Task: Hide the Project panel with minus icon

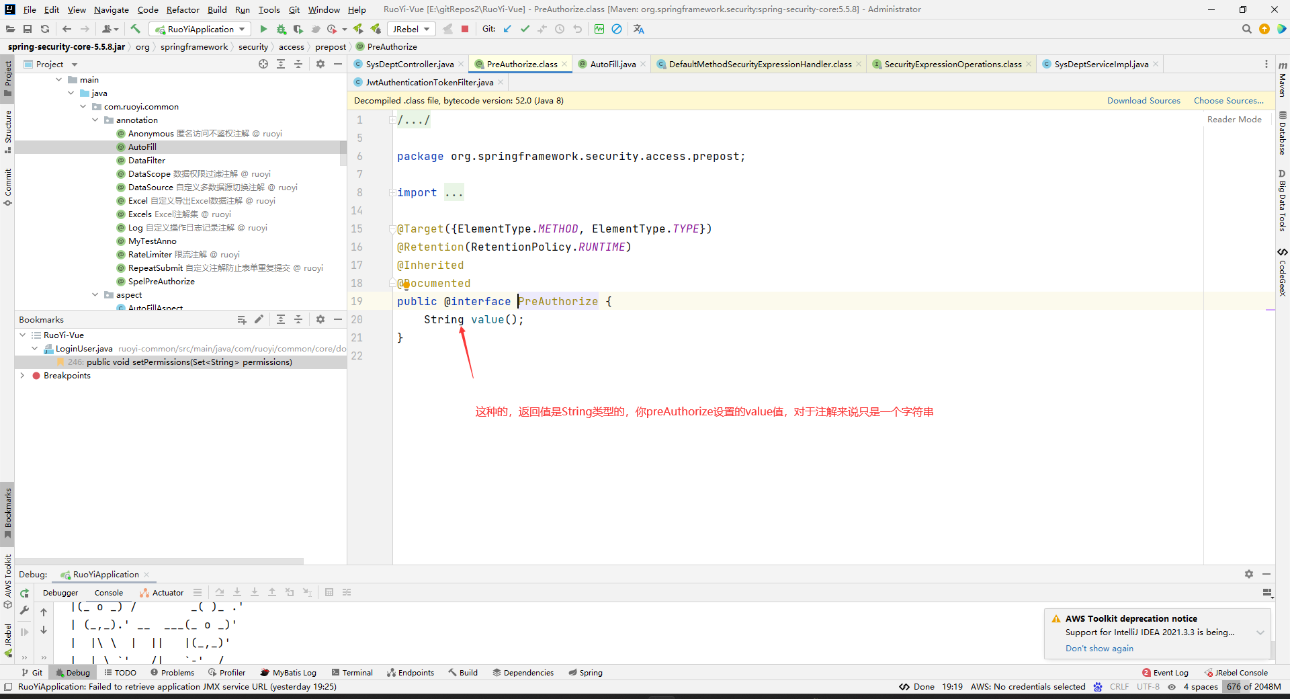Action: (338, 64)
